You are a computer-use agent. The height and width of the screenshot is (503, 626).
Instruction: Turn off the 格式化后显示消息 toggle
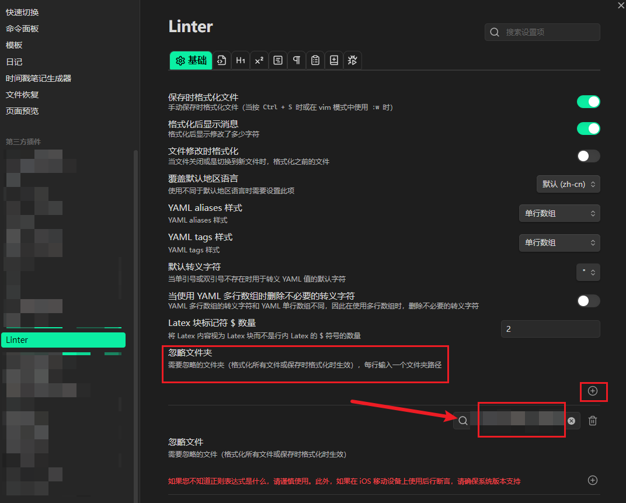(588, 129)
